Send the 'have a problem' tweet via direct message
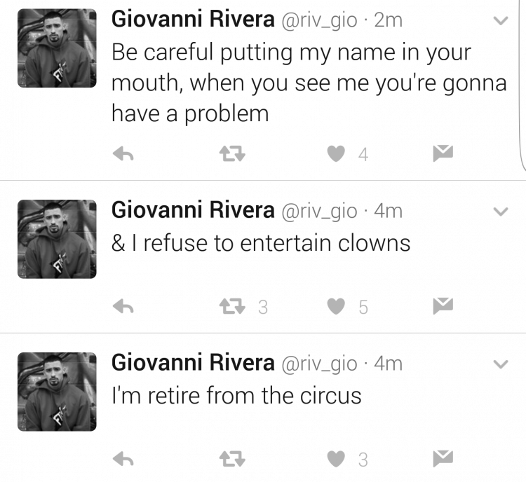The height and width of the screenshot is (482, 526). (443, 153)
